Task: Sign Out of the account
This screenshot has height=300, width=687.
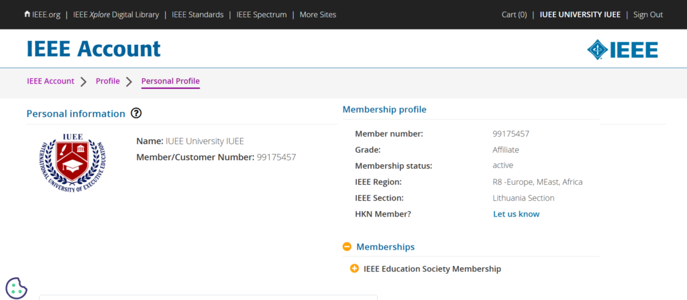Action: [x=647, y=15]
